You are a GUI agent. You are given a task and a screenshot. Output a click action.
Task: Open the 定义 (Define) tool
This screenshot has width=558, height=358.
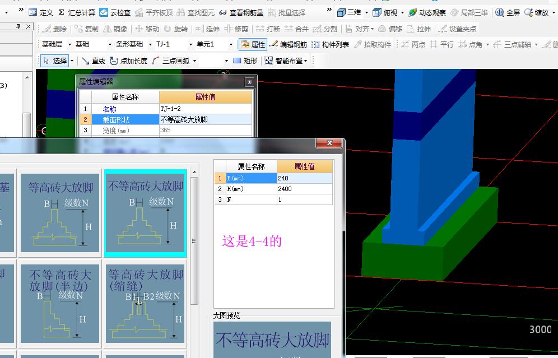tap(41, 12)
